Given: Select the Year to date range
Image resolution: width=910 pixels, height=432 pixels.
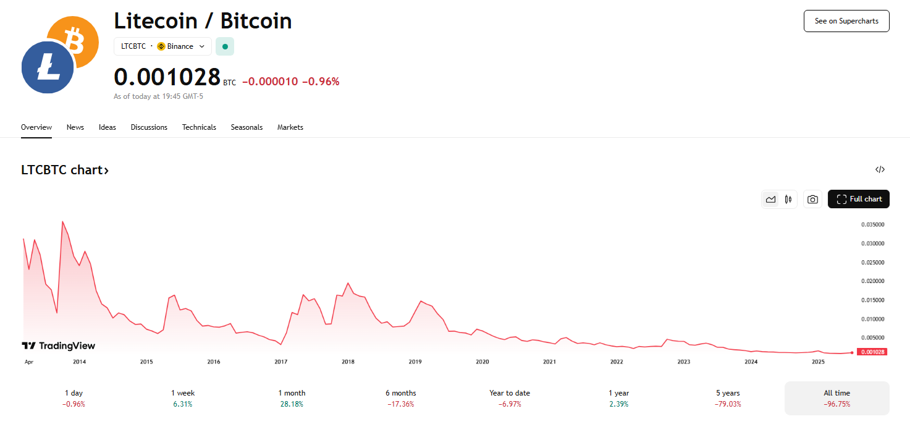Looking at the screenshot, I should point(510,398).
